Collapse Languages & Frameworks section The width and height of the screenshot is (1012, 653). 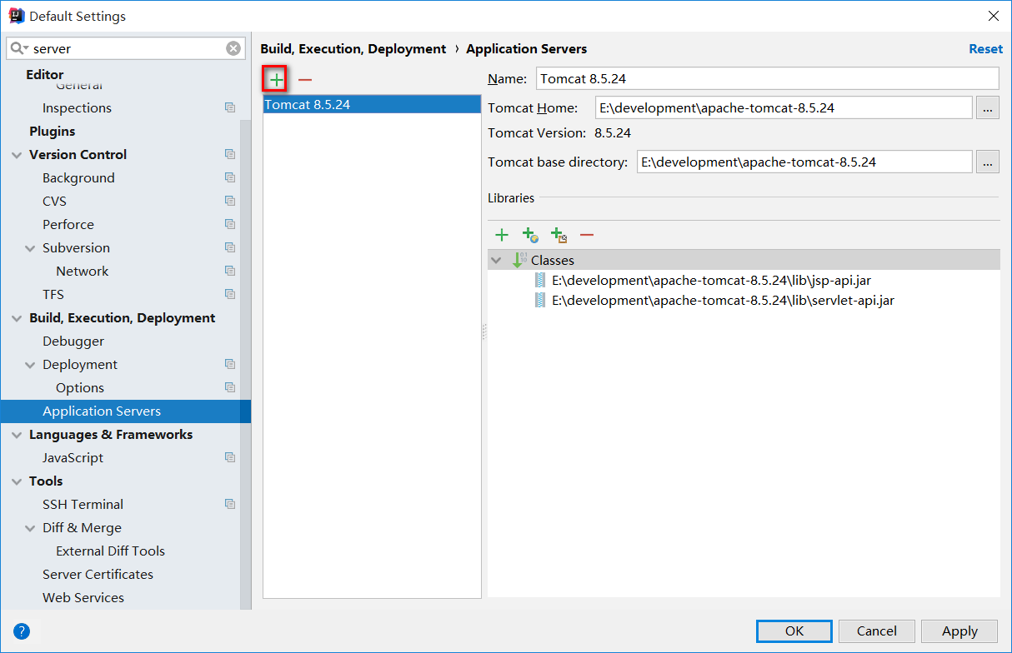16,435
